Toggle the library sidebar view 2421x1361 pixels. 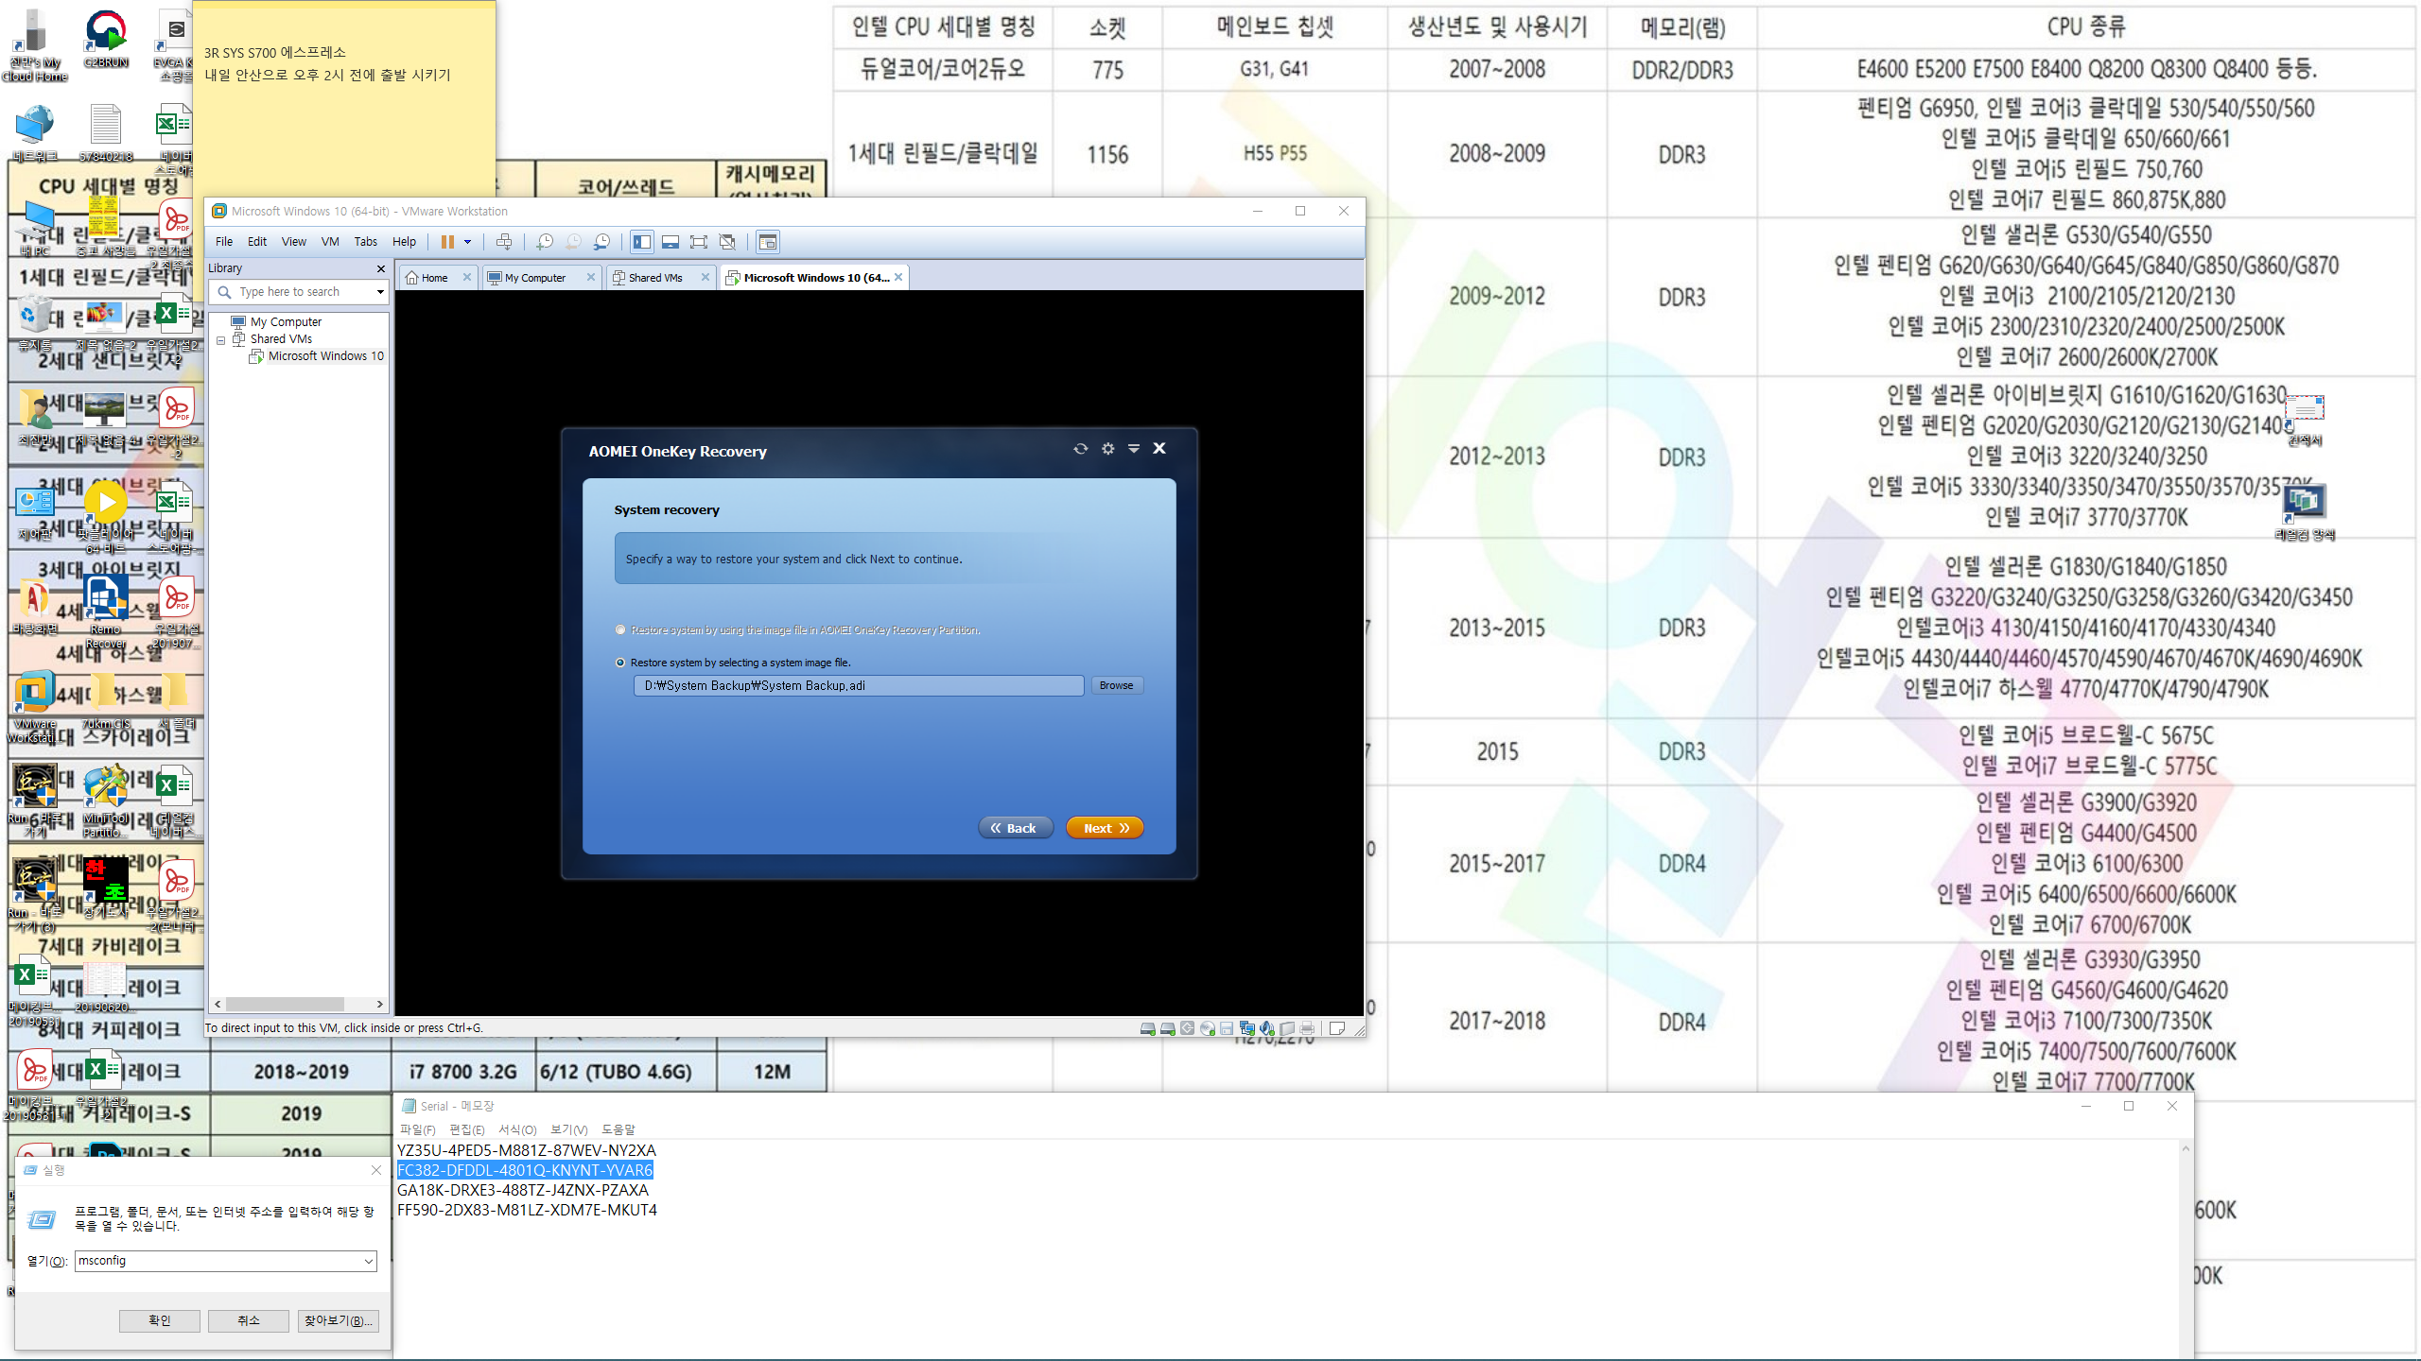[x=642, y=242]
